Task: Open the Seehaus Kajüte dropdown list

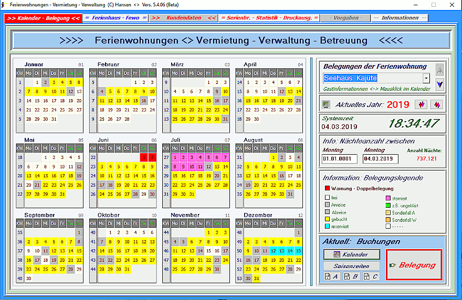Action: click(x=426, y=79)
